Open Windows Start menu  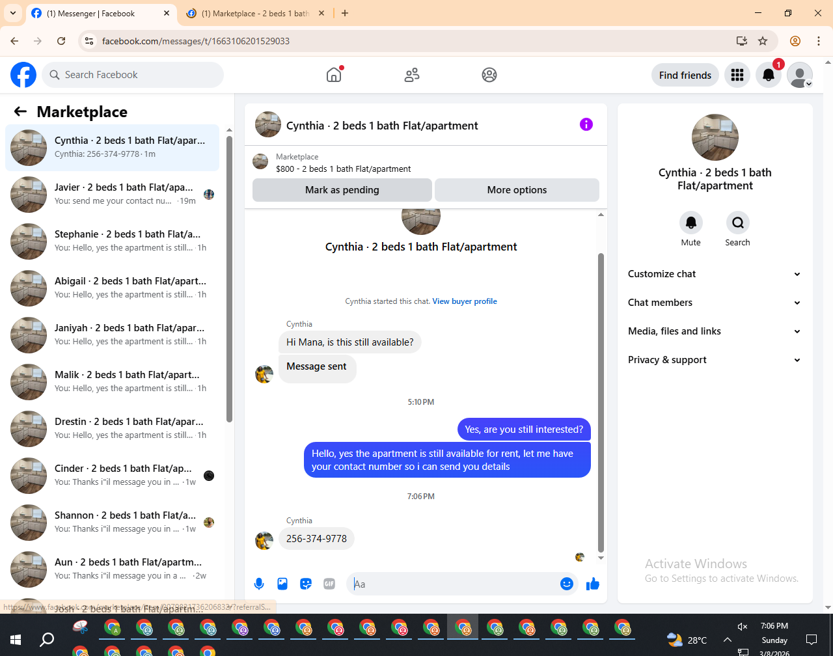[x=16, y=640]
